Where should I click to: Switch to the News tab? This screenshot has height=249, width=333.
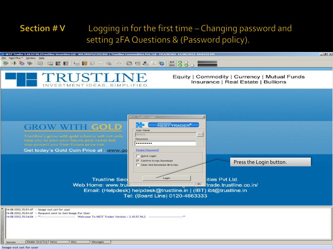tap(59, 242)
